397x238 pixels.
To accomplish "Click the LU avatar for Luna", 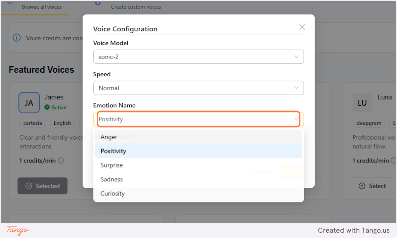I will click(362, 103).
